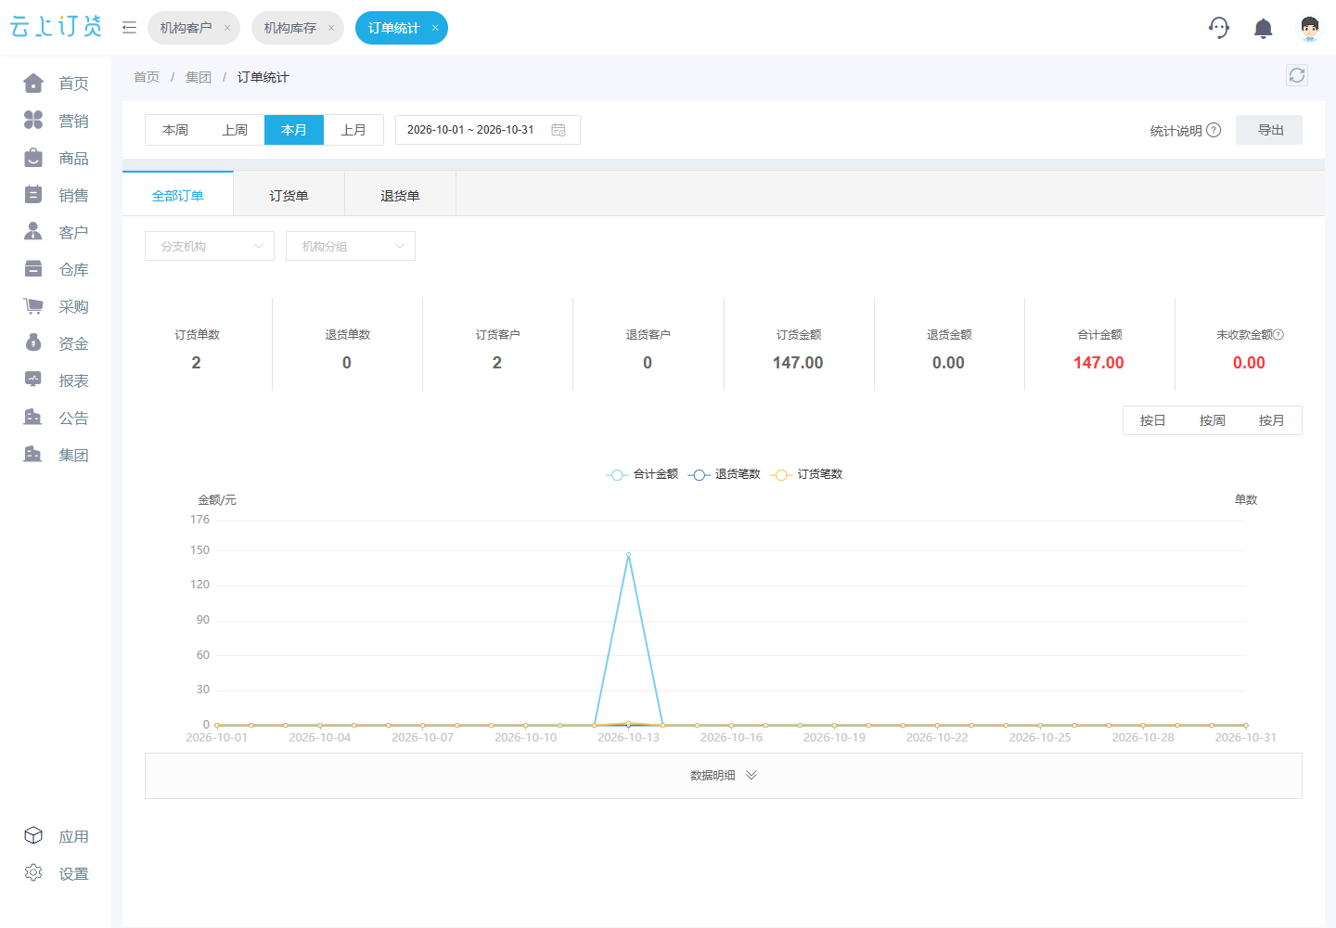
Task: Click the date range input field
Action: pos(488,130)
